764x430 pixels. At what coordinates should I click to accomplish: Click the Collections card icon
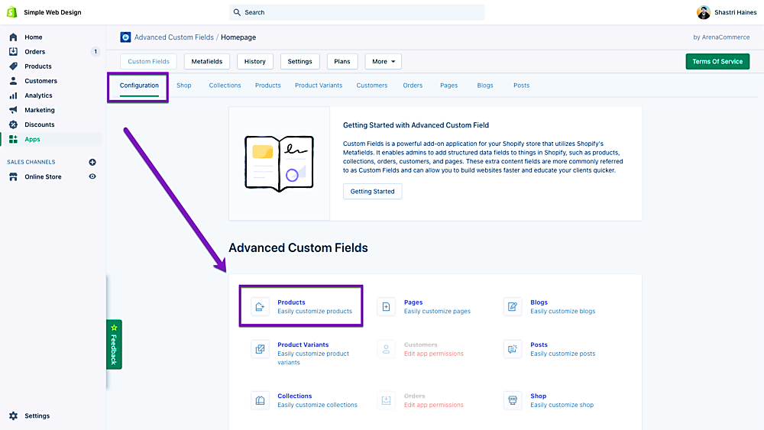pos(260,400)
